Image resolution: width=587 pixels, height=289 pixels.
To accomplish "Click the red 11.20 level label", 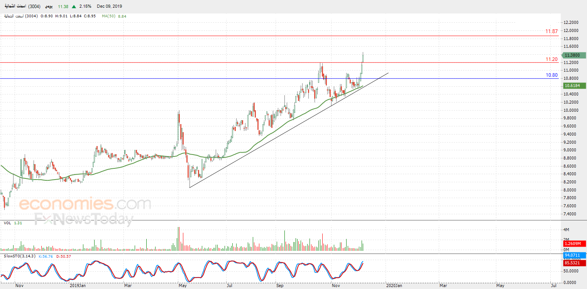I will pos(551,59).
